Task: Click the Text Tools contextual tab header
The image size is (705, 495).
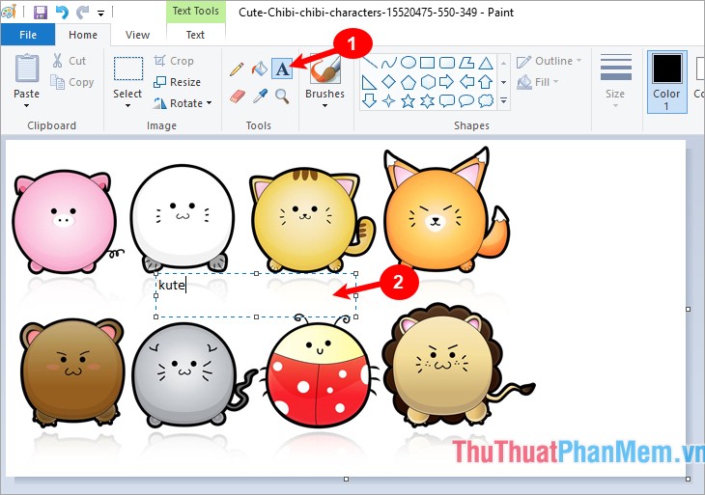Action: (196, 11)
